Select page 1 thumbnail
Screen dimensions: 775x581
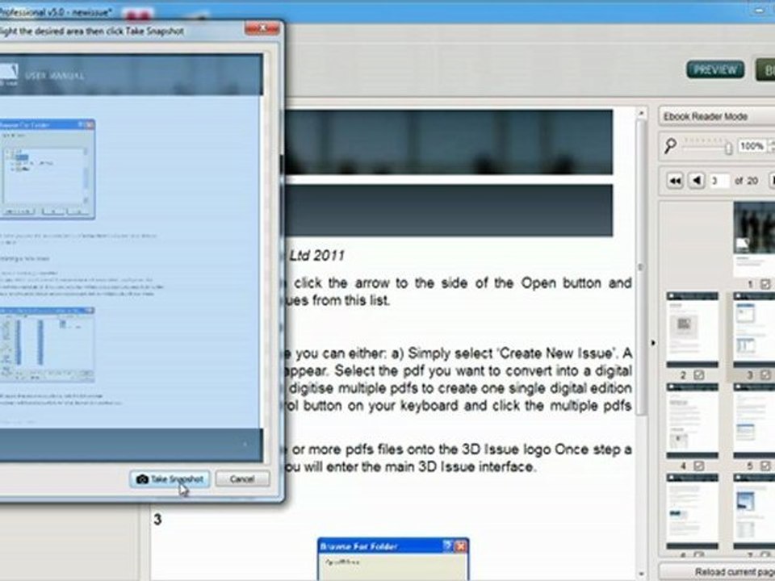point(754,239)
